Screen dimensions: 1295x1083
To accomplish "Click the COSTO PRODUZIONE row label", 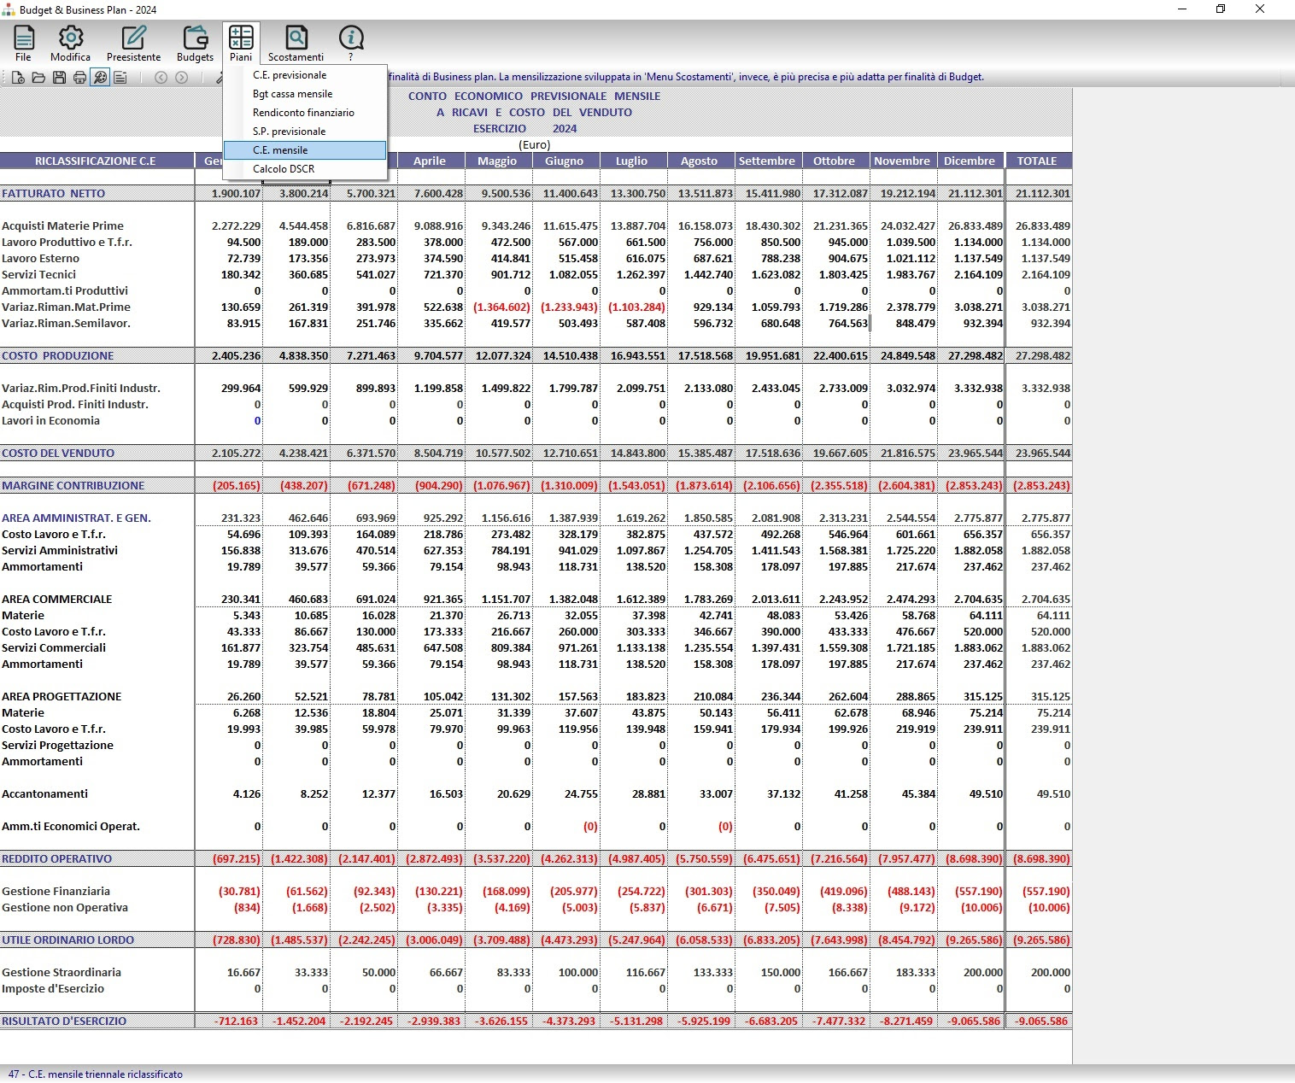I will [58, 356].
